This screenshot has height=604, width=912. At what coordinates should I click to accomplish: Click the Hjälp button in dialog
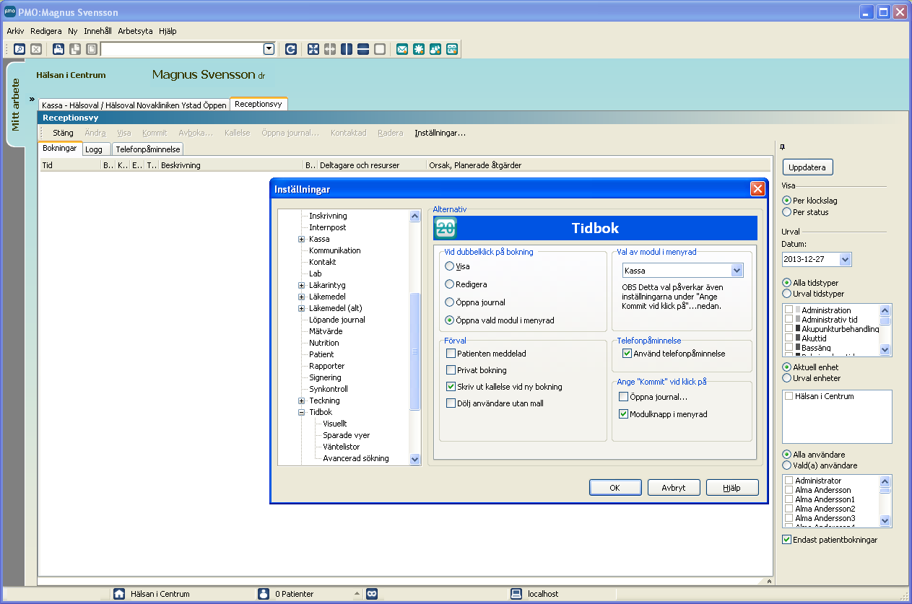[732, 488]
